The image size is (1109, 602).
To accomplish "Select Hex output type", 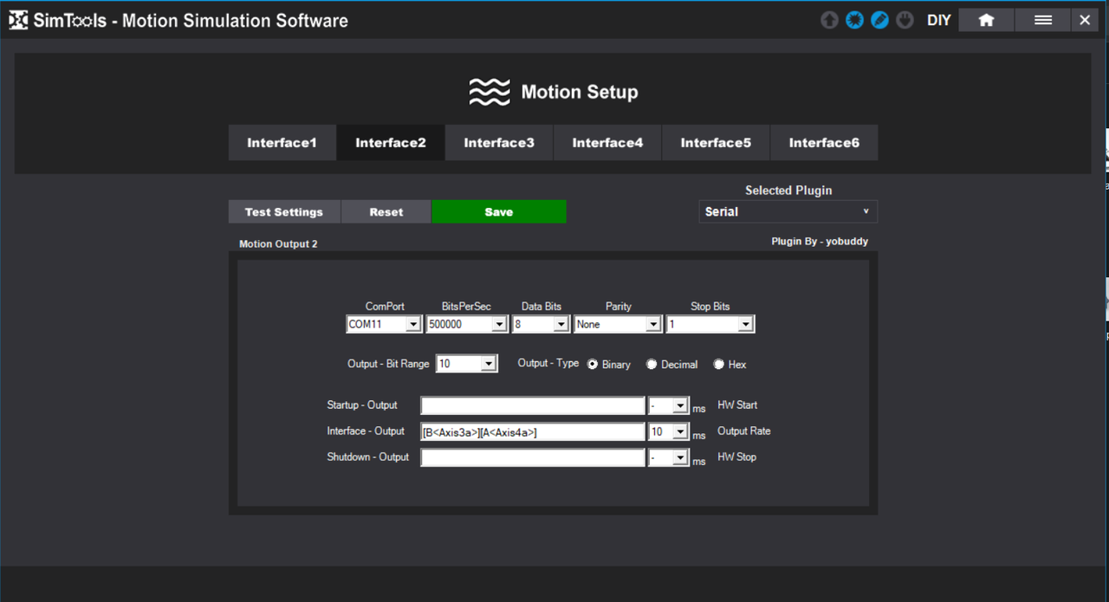I will tap(718, 365).
